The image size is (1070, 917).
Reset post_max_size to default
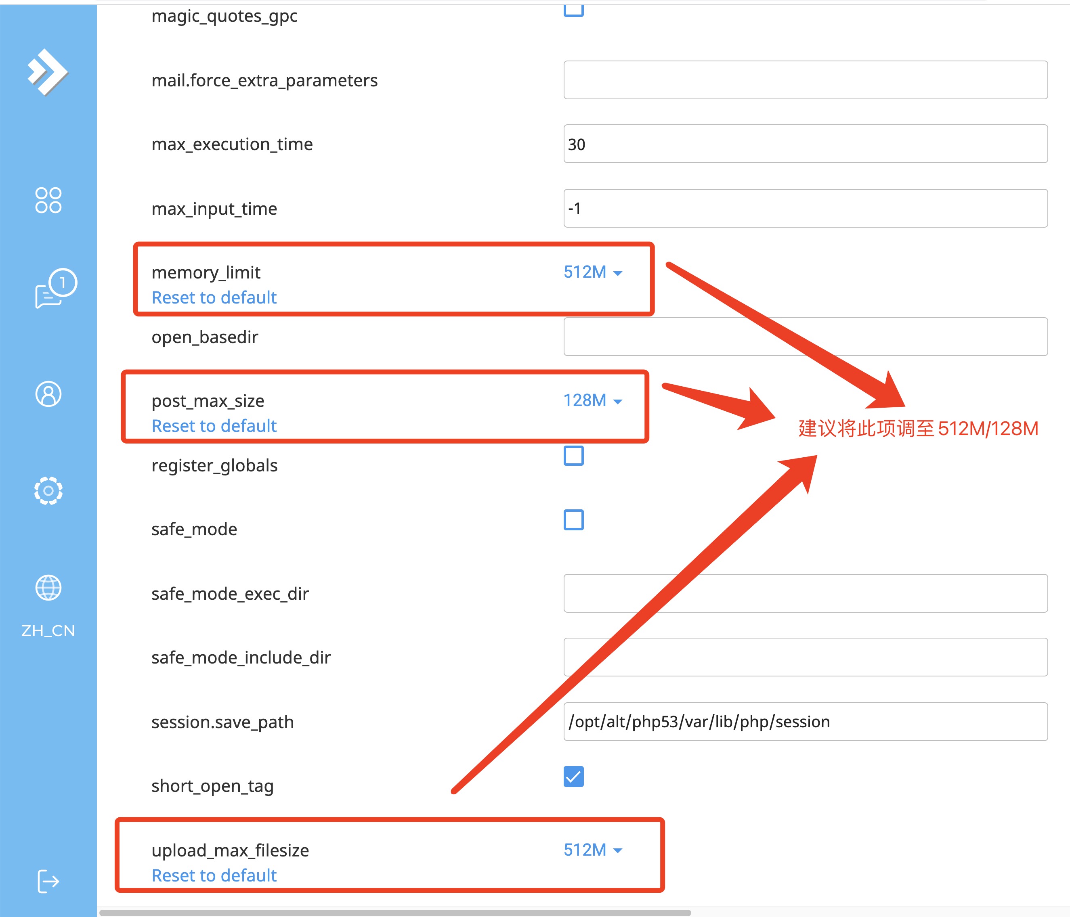click(214, 426)
